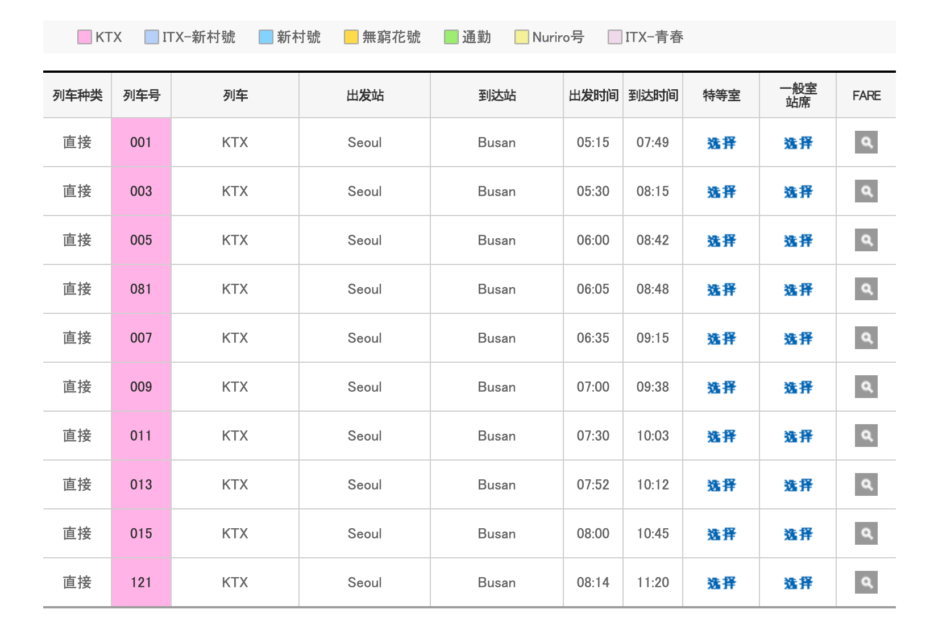
Task: Open fare lookup for train 011
Action: point(866,436)
